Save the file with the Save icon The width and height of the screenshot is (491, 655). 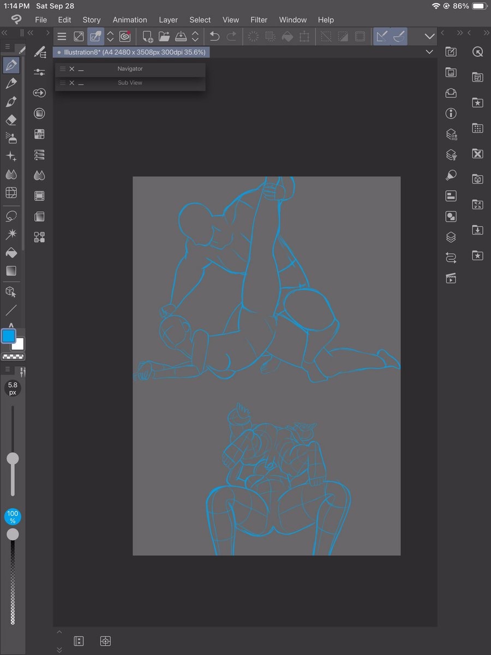click(x=182, y=37)
